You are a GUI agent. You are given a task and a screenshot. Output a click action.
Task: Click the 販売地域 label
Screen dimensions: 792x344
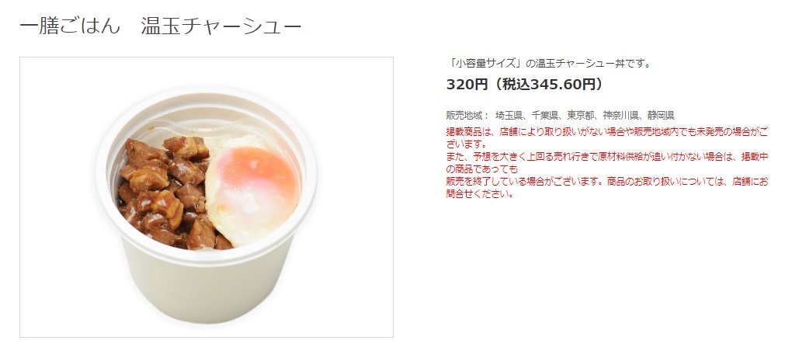(x=467, y=115)
